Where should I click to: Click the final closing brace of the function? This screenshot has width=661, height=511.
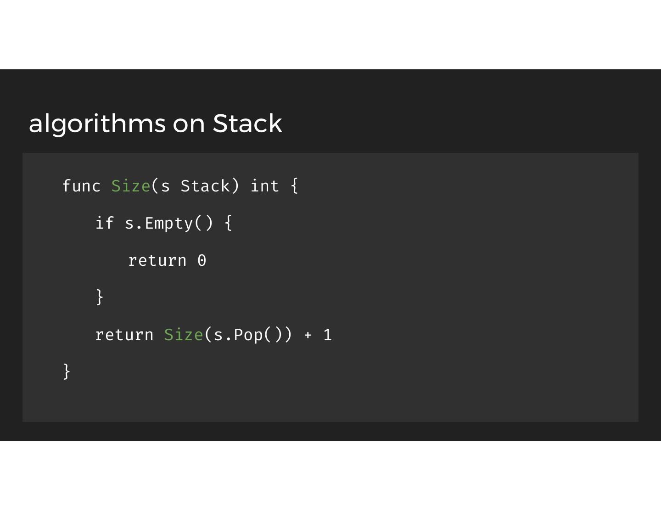[x=67, y=371]
